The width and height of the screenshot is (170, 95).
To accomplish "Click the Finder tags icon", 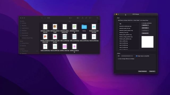I will [86, 18].
